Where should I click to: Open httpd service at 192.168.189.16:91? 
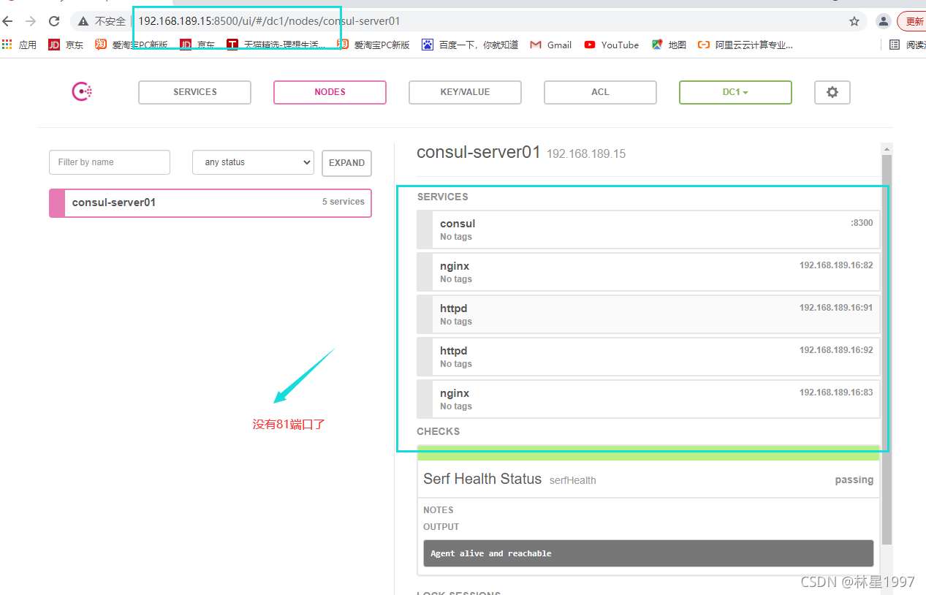(x=648, y=314)
